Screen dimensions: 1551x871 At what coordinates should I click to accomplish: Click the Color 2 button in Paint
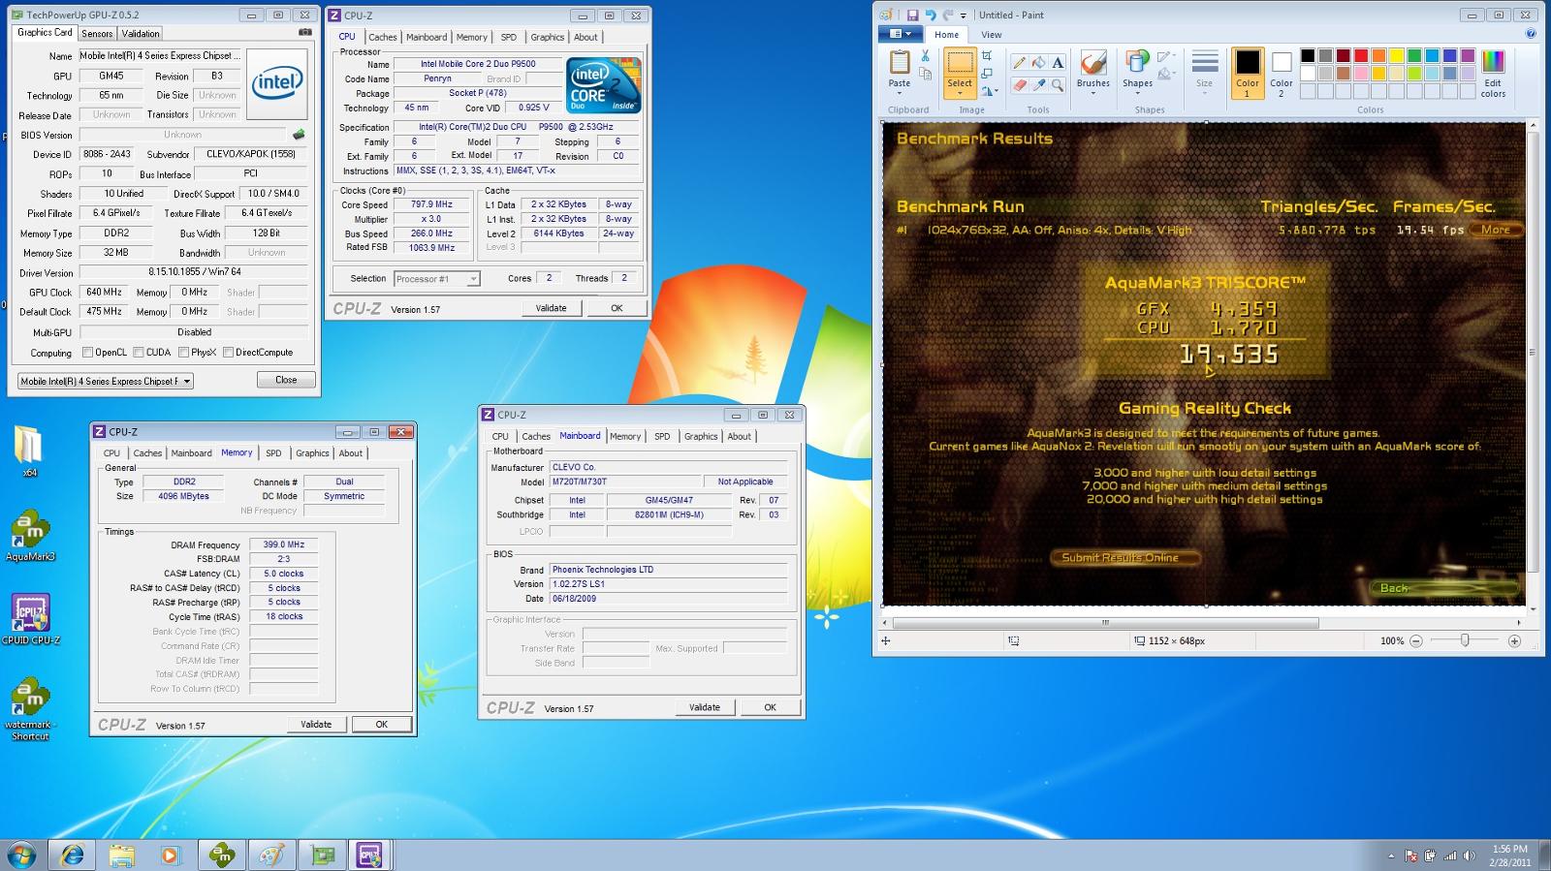point(1282,73)
